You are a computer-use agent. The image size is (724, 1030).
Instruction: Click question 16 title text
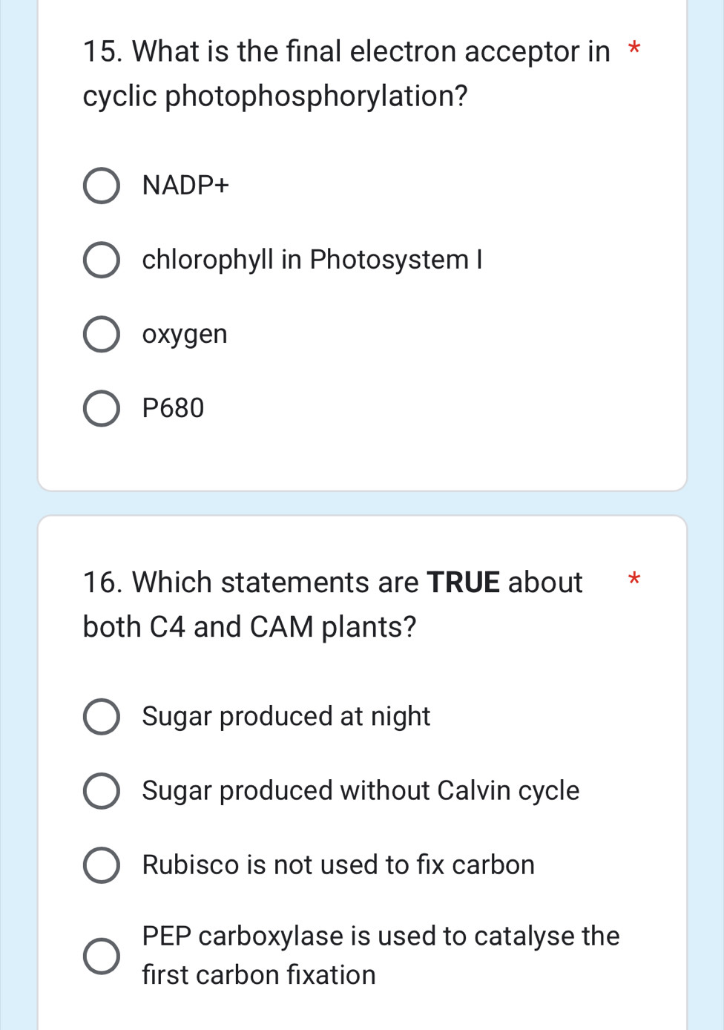coord(332,604)
